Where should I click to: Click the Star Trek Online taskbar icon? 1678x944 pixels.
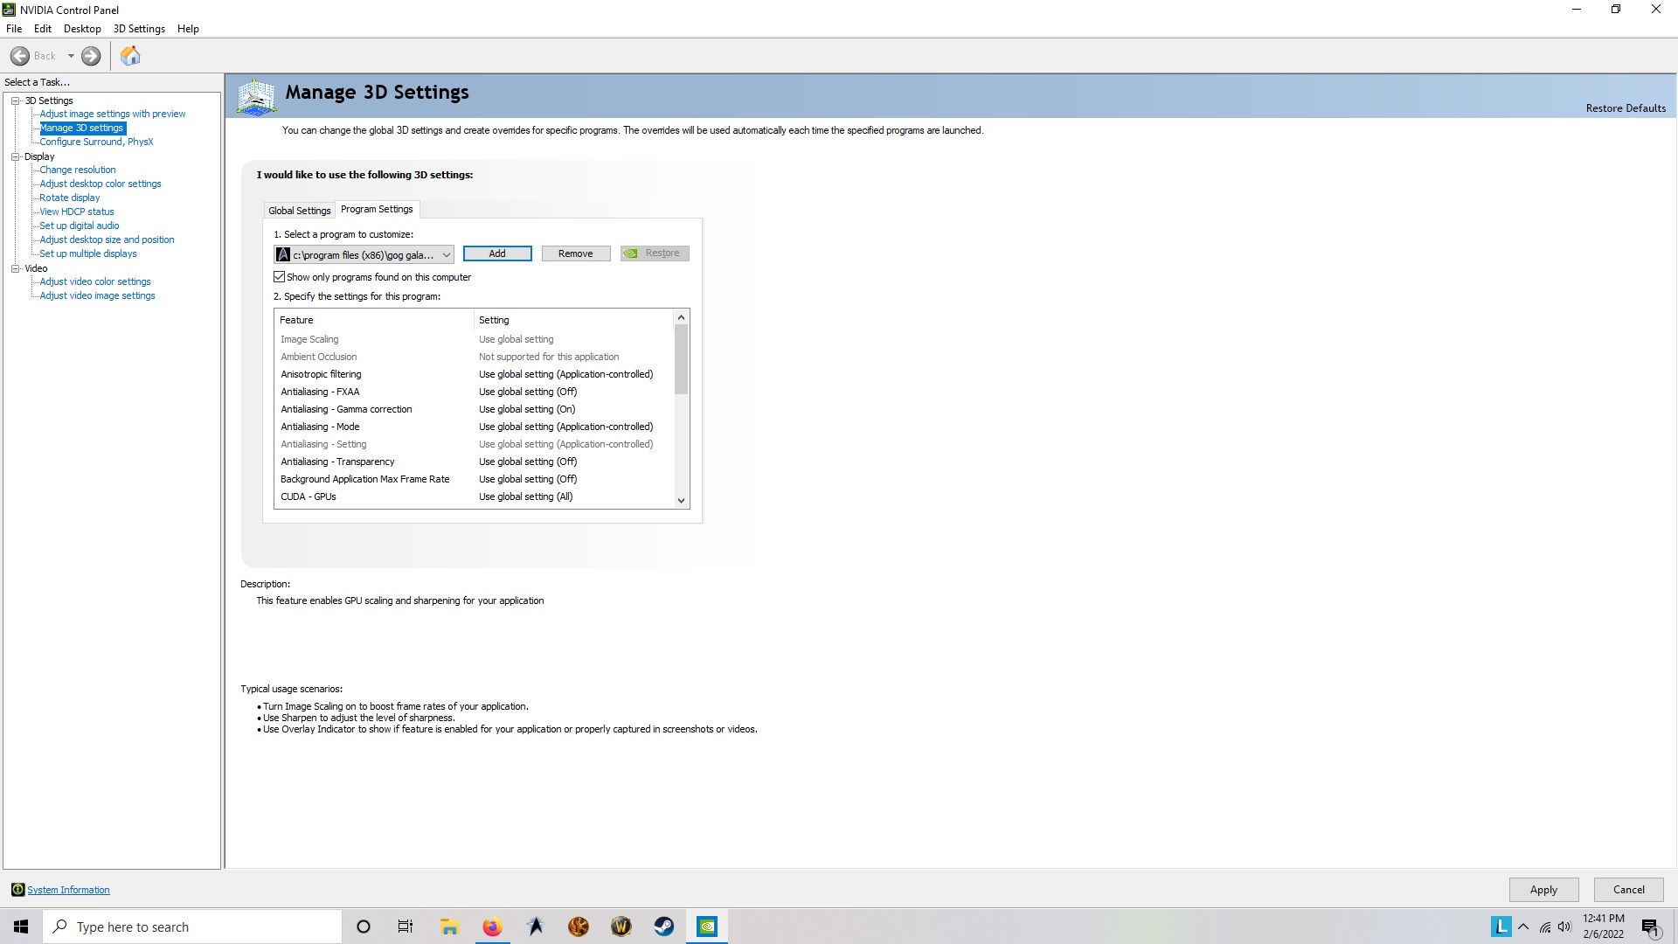pyautogui.click(x=536, y=927)
